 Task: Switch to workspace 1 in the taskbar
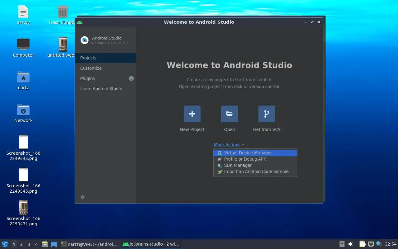click(x=14, y=244)
